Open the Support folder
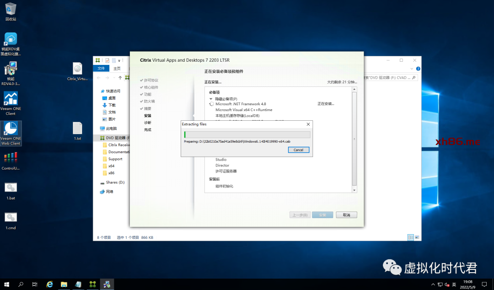 pos(113,159)
